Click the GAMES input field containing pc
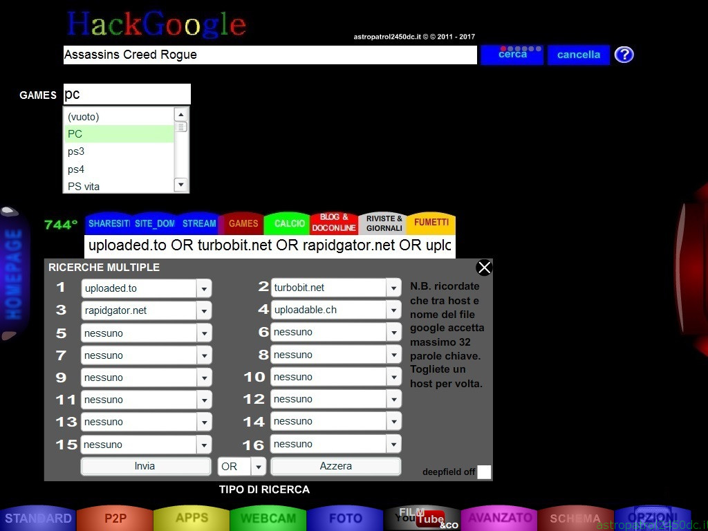 (x=127, y=94)
